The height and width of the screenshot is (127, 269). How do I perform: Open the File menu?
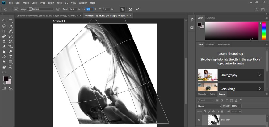11,3
